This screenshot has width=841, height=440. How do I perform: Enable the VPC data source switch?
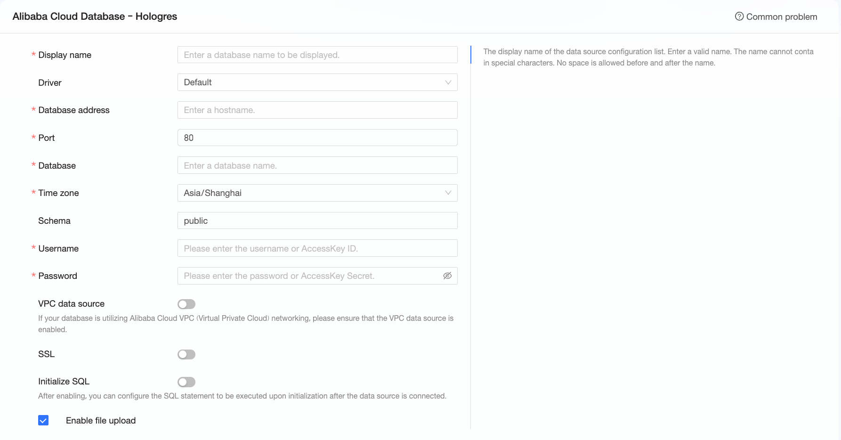(x=186, y=304)
